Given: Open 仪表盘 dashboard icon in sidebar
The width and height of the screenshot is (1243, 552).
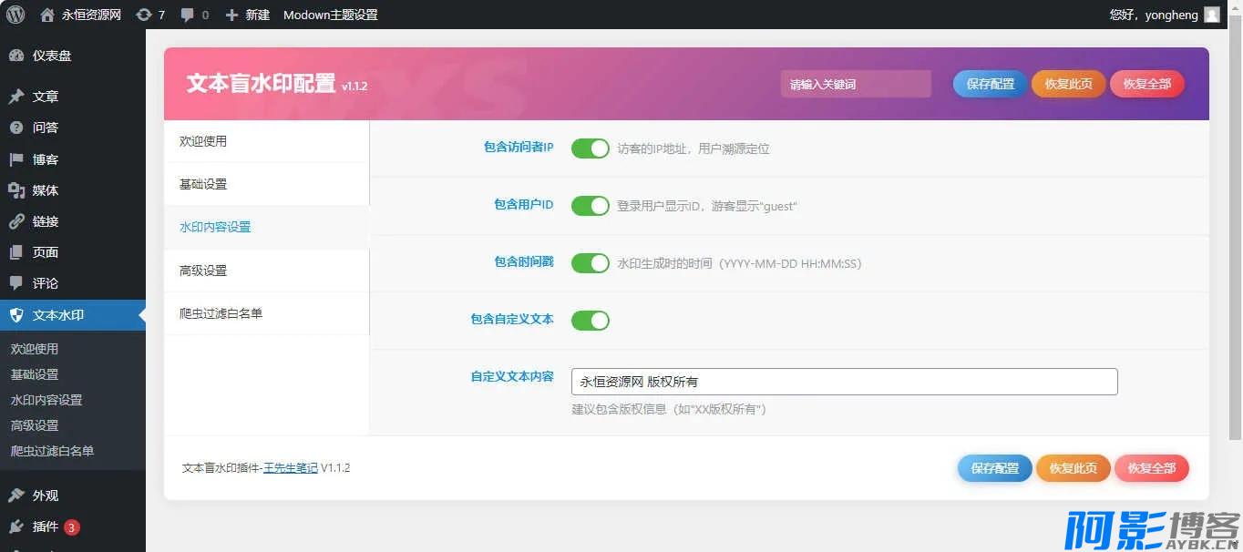Looking at the screenshot, I should click(16, 56).
